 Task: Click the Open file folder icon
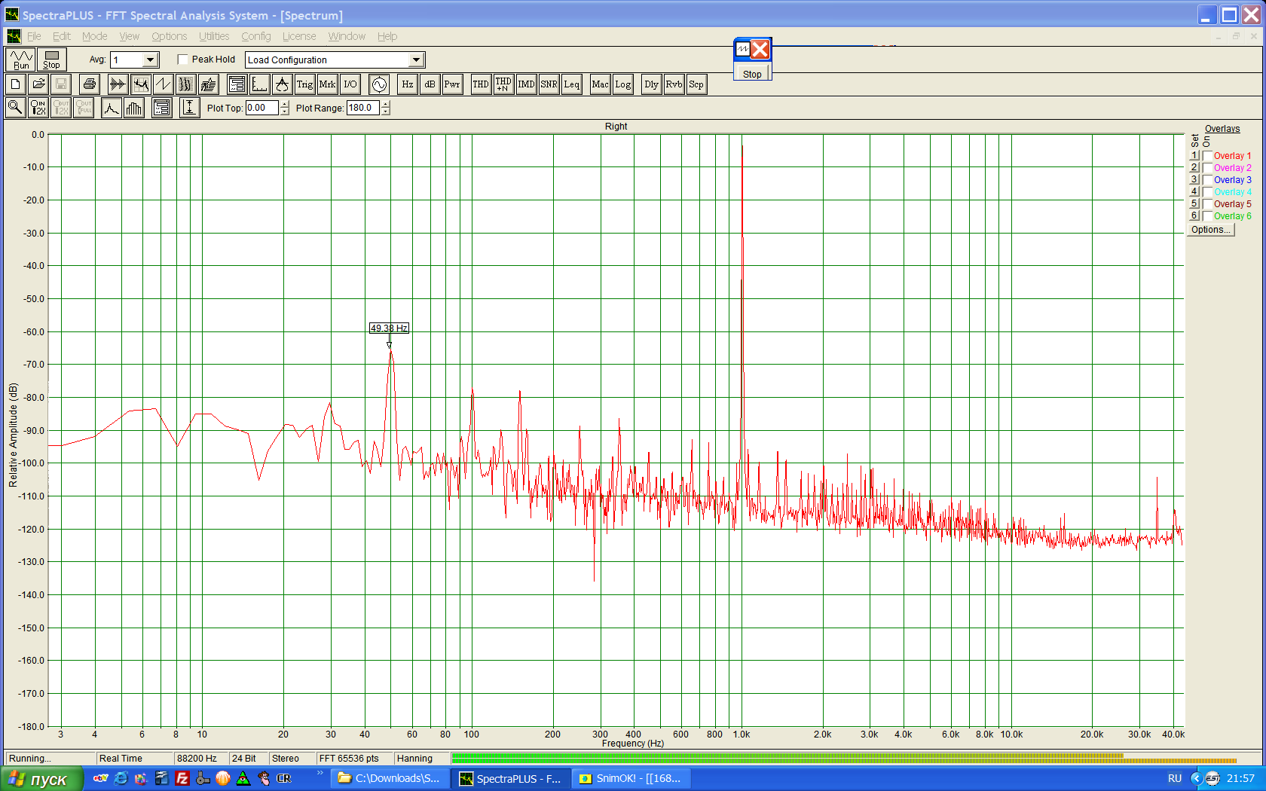pyautogui.click(x=38, y=84)
